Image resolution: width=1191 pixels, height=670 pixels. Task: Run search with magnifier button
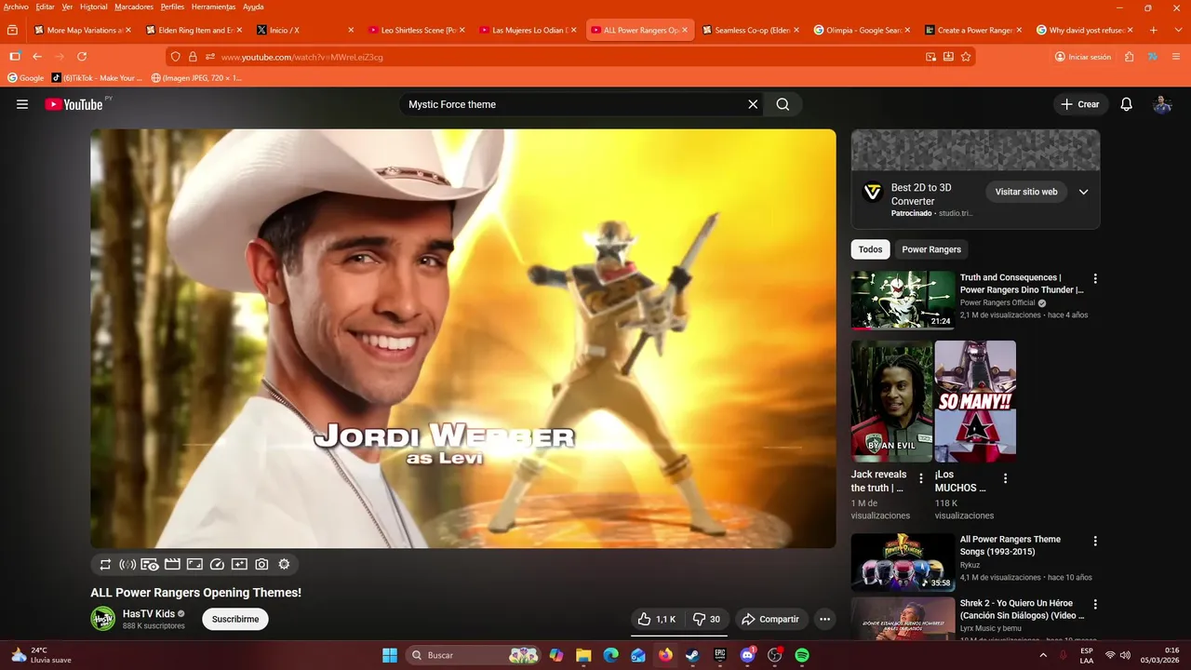783,104
